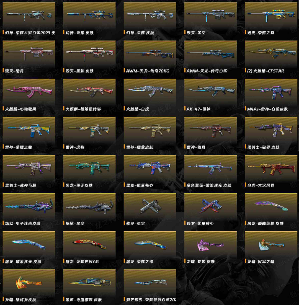The image size is (299, 305).
Task: Open the orange 龙啸-纸灯龙皮肤 axe
Action: coord(29,286)
